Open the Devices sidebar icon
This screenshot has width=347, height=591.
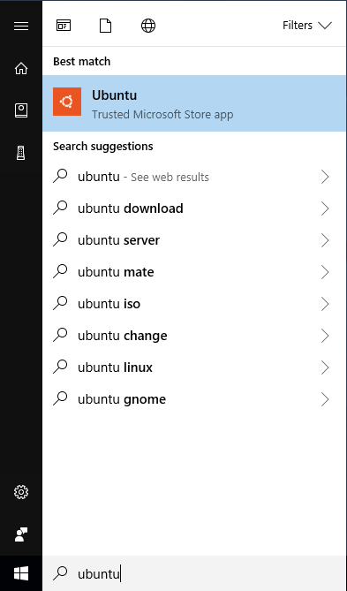click(21, 153)
